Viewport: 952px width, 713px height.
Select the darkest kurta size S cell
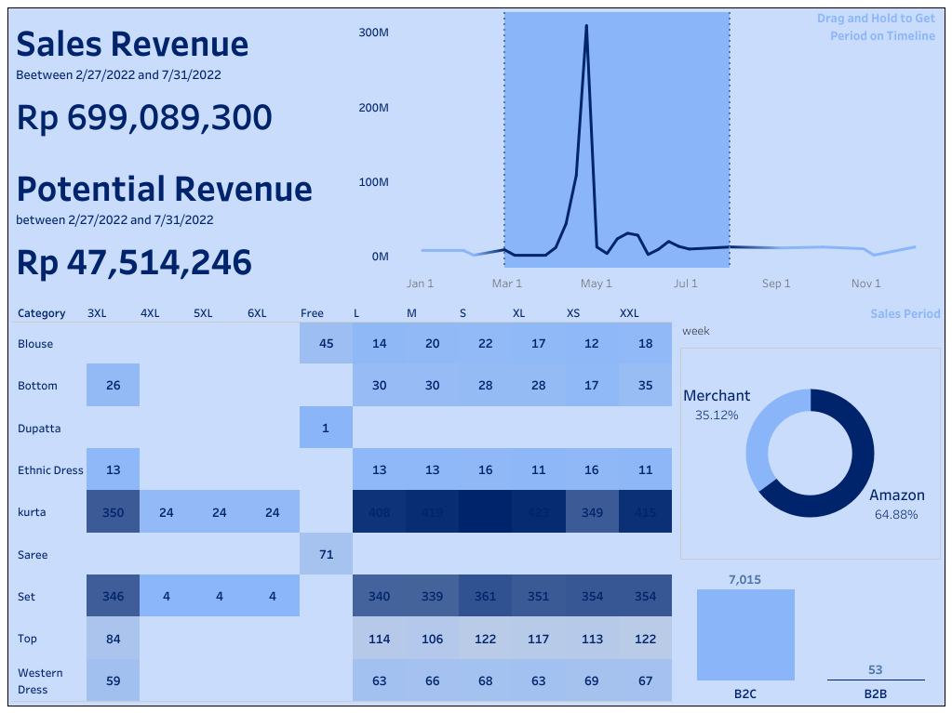point(485,512)
